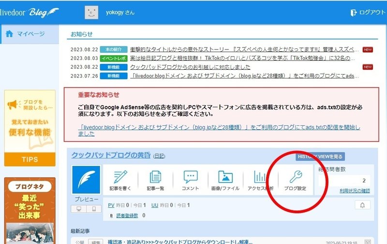Preview blog in PC monitor view

(79, 209)
